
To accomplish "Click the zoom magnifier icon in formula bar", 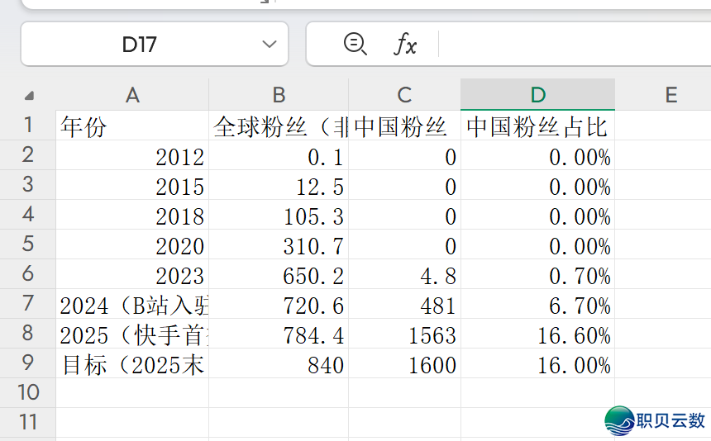I will point(355,44).
